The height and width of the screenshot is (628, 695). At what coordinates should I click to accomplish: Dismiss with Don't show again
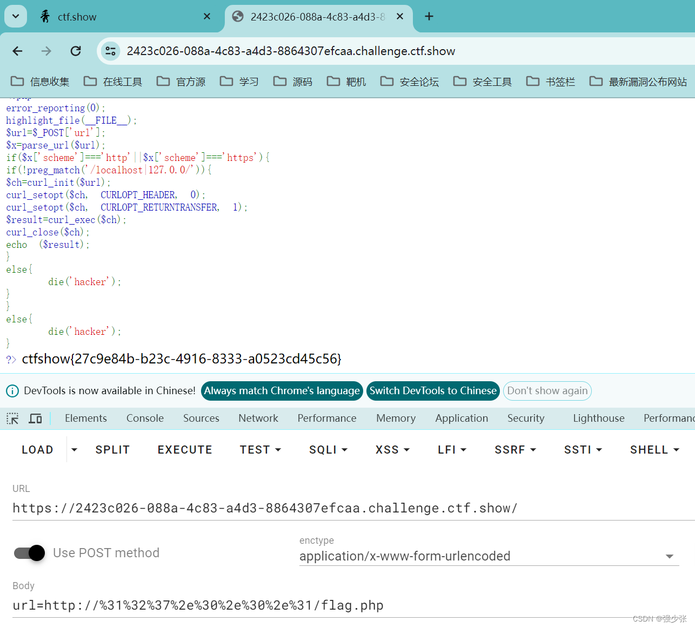547,391
